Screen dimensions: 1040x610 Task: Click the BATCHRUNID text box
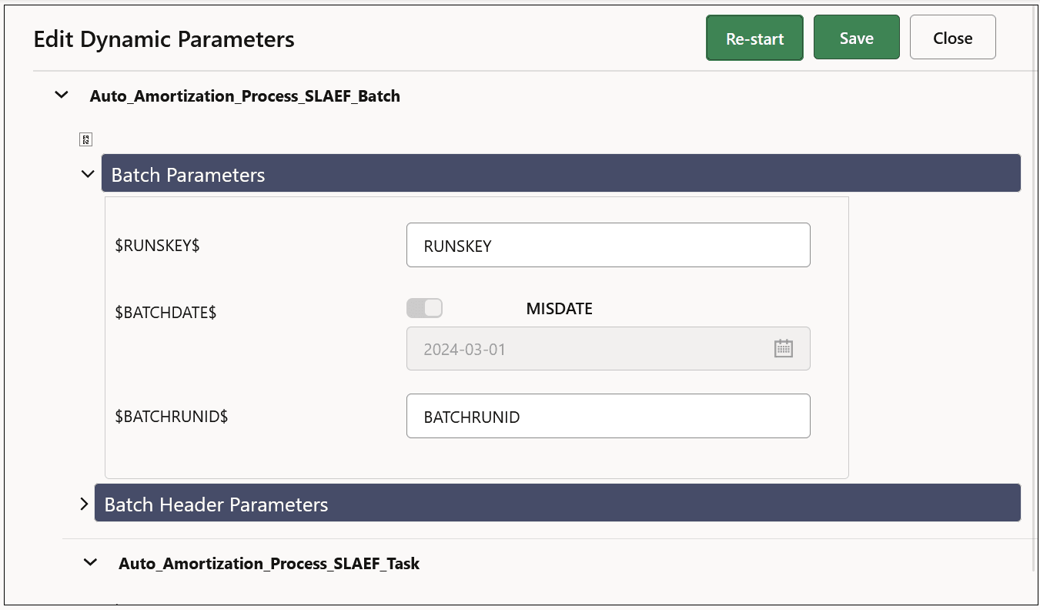(608, 415)
